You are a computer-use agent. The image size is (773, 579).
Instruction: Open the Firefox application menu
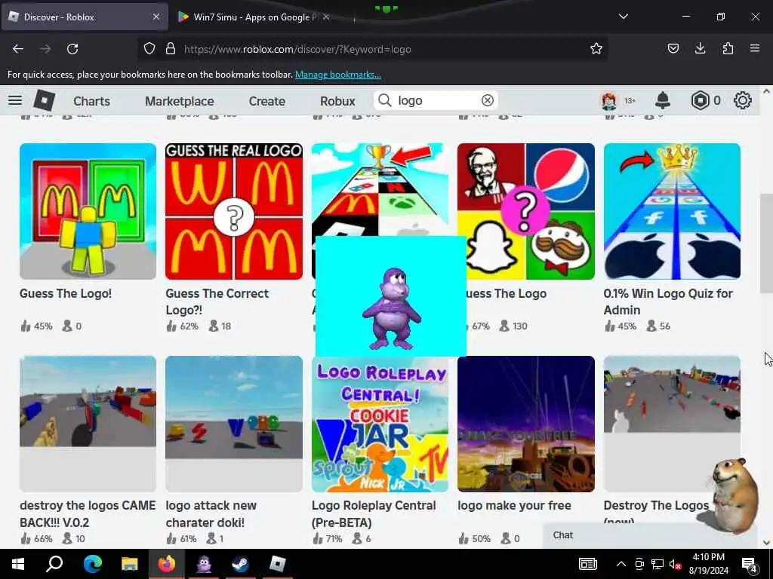pyautogui.click(x=755, y=49)
